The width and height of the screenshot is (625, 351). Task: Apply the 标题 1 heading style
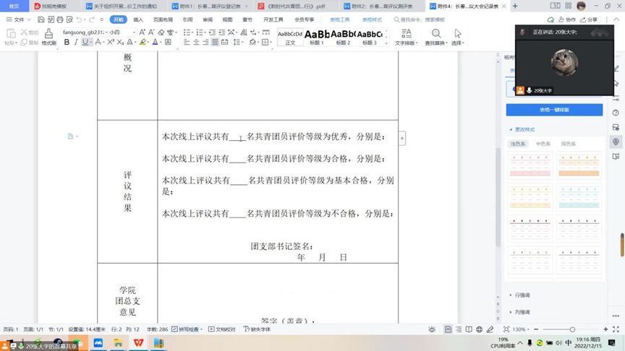coord(317,38)
